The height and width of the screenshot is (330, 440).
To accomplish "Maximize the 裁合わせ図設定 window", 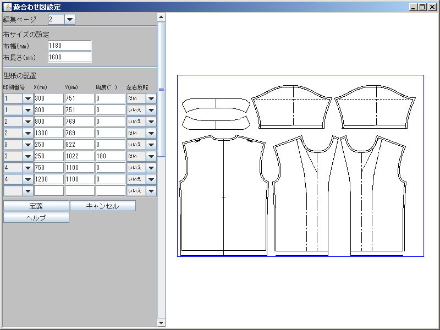I will click(x=422, y=7).
